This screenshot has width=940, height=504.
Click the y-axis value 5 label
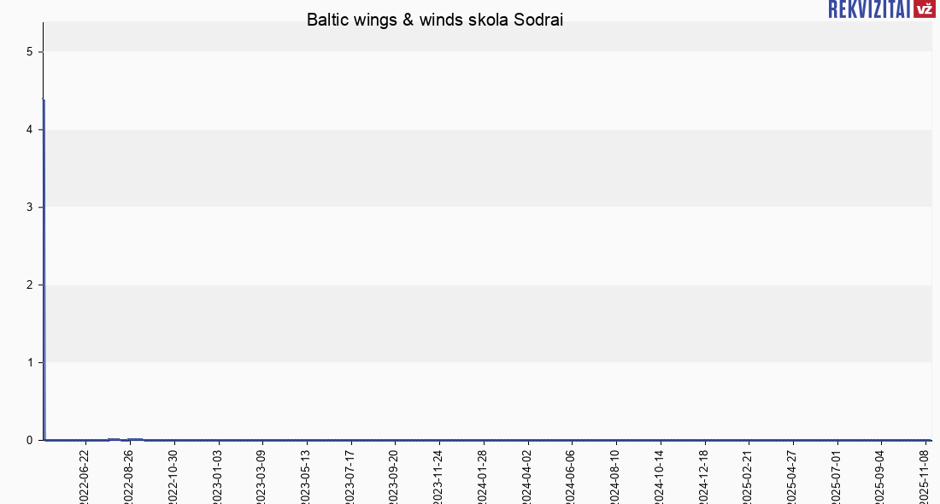29,52
